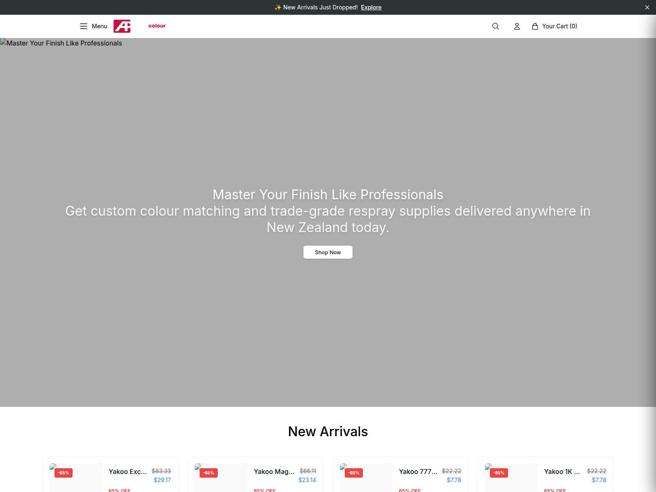Close the New Arrivals announcement bar

click(x=647, y=7)
